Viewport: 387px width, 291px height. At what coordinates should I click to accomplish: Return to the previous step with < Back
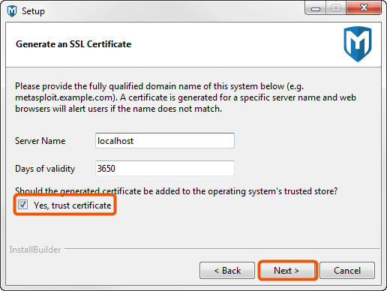click(227, 271)
